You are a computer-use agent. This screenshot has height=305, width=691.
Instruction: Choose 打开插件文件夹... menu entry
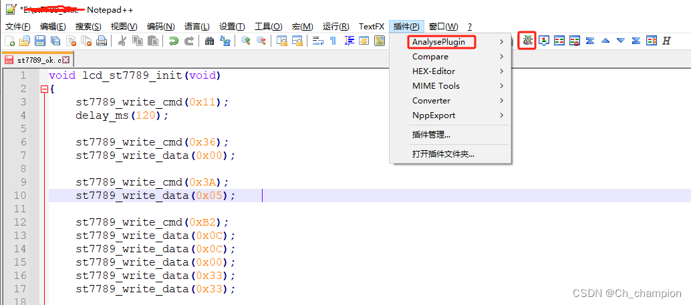tap(450, 154)
